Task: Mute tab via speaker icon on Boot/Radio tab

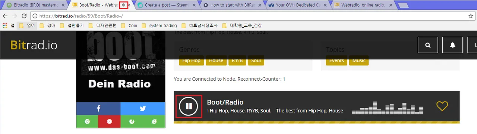Action: tap(124, 5)
